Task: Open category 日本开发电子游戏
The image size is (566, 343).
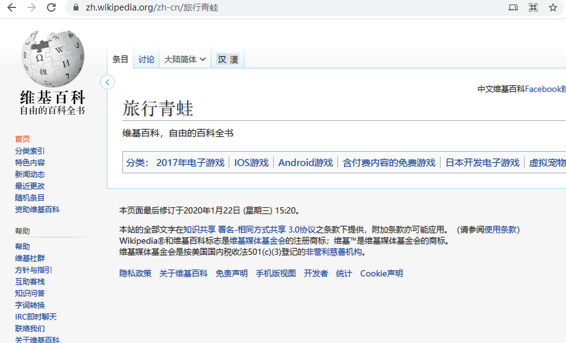Action: pyautogui.click(x=482, y=163)
